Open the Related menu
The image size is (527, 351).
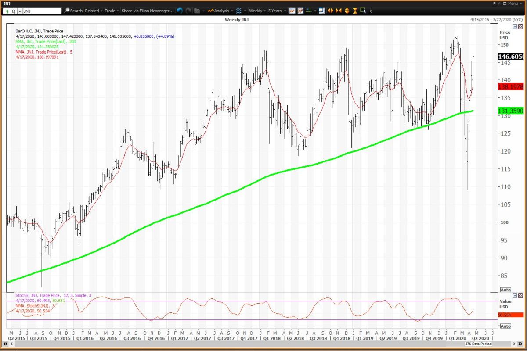[x=93, y=11]
